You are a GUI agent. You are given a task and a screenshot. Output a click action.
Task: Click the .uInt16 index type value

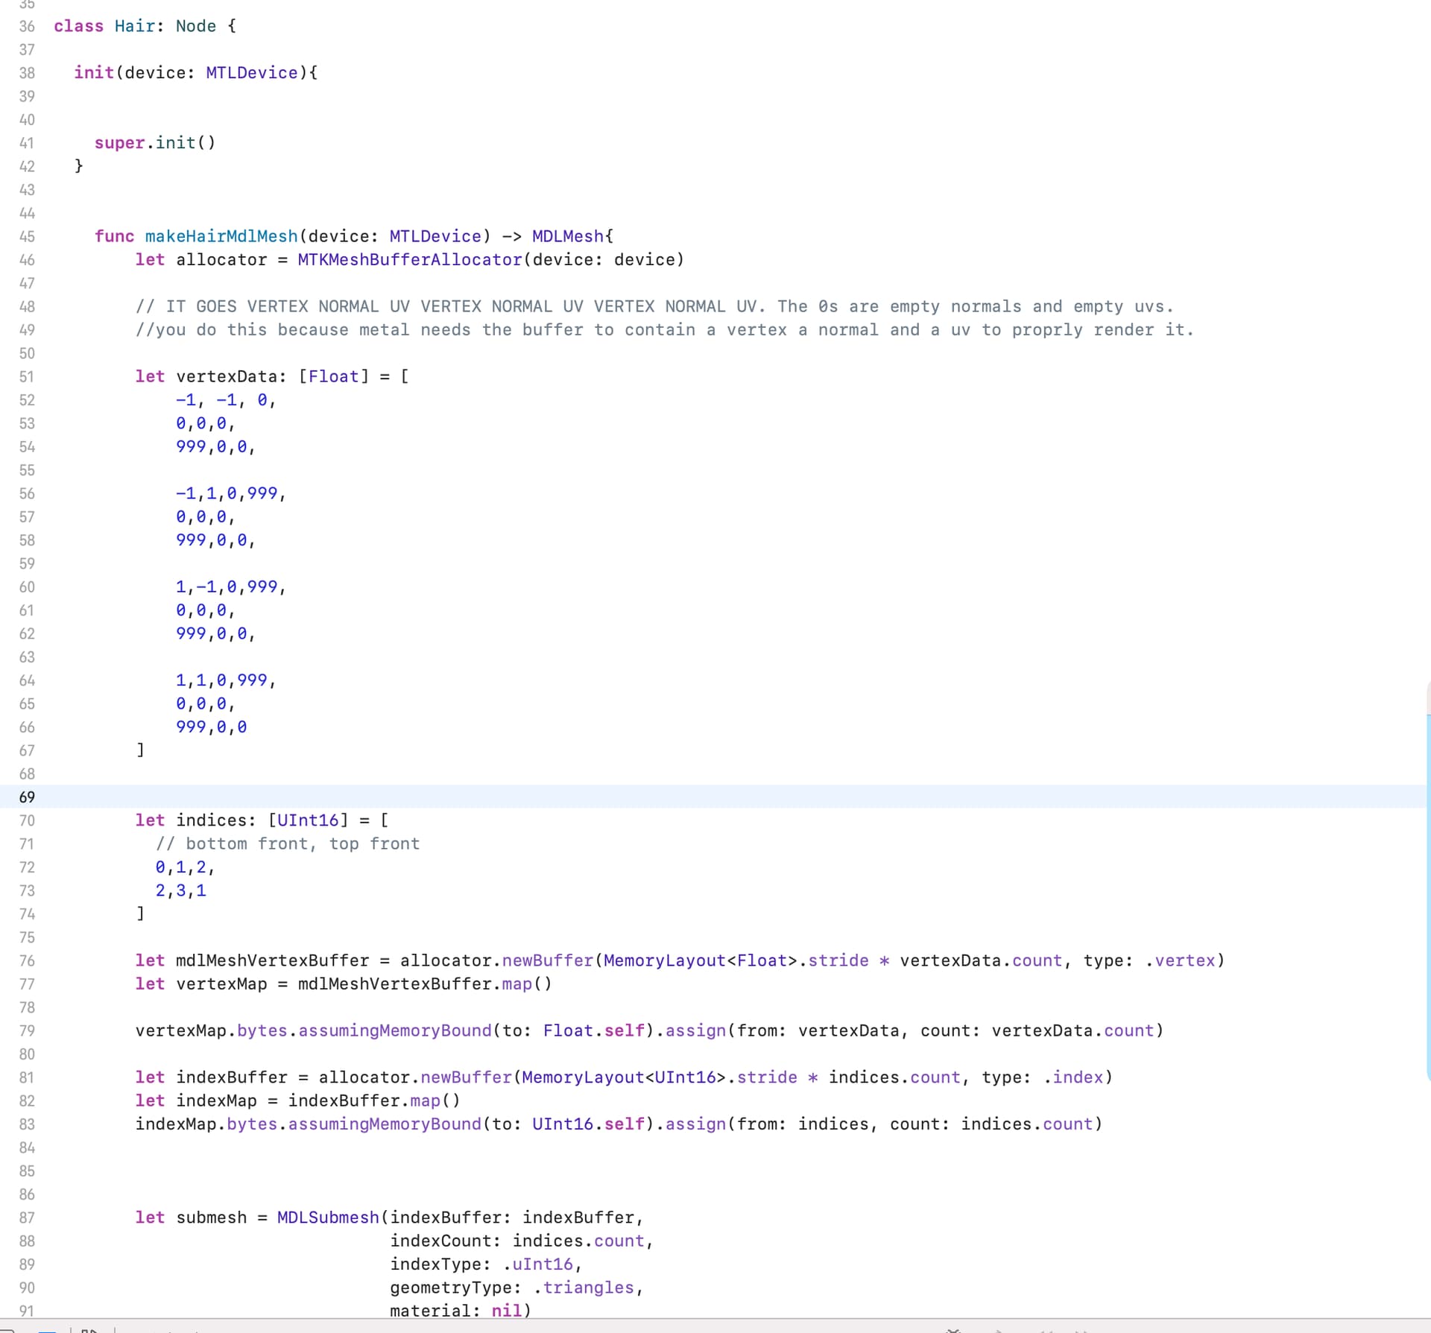tap(537, 1264)
